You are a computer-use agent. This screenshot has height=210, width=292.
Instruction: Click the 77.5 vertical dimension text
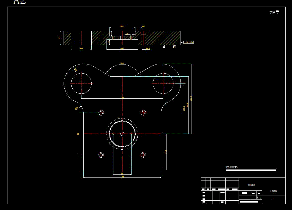166,152
